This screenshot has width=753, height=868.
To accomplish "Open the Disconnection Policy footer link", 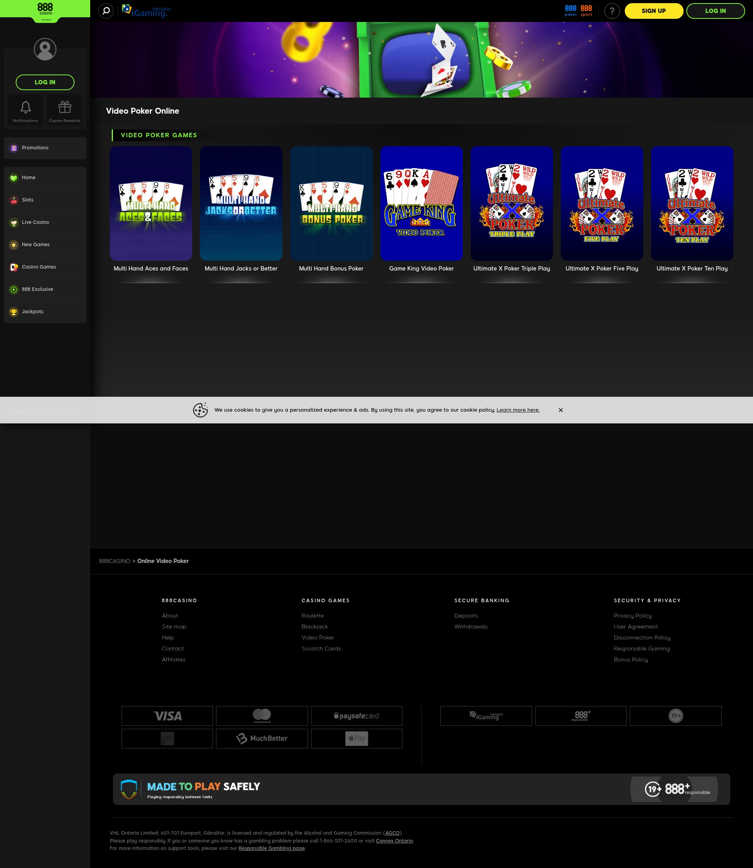I will (642, 637).
